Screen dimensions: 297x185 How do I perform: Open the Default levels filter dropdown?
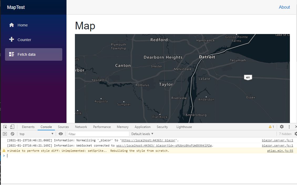142,134
